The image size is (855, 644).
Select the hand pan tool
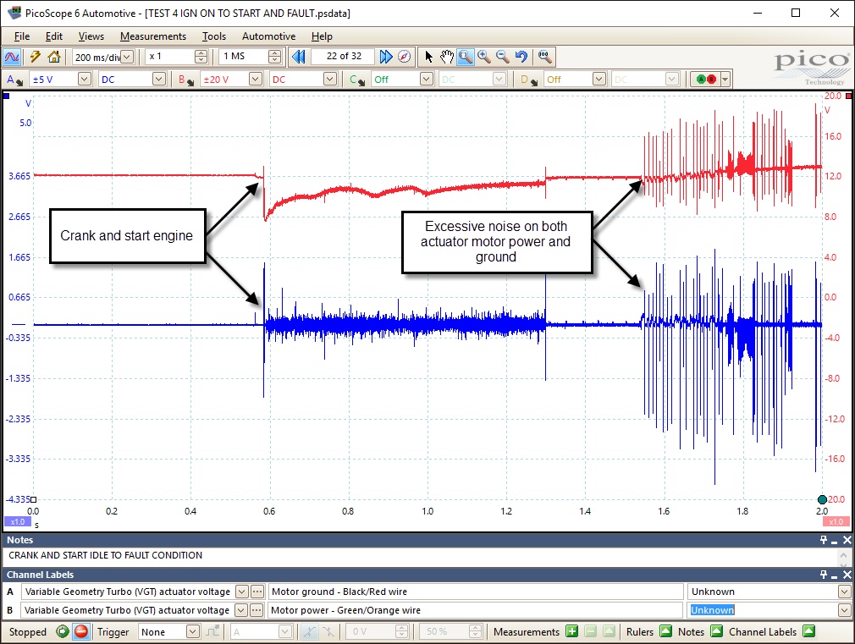[447, 57]
